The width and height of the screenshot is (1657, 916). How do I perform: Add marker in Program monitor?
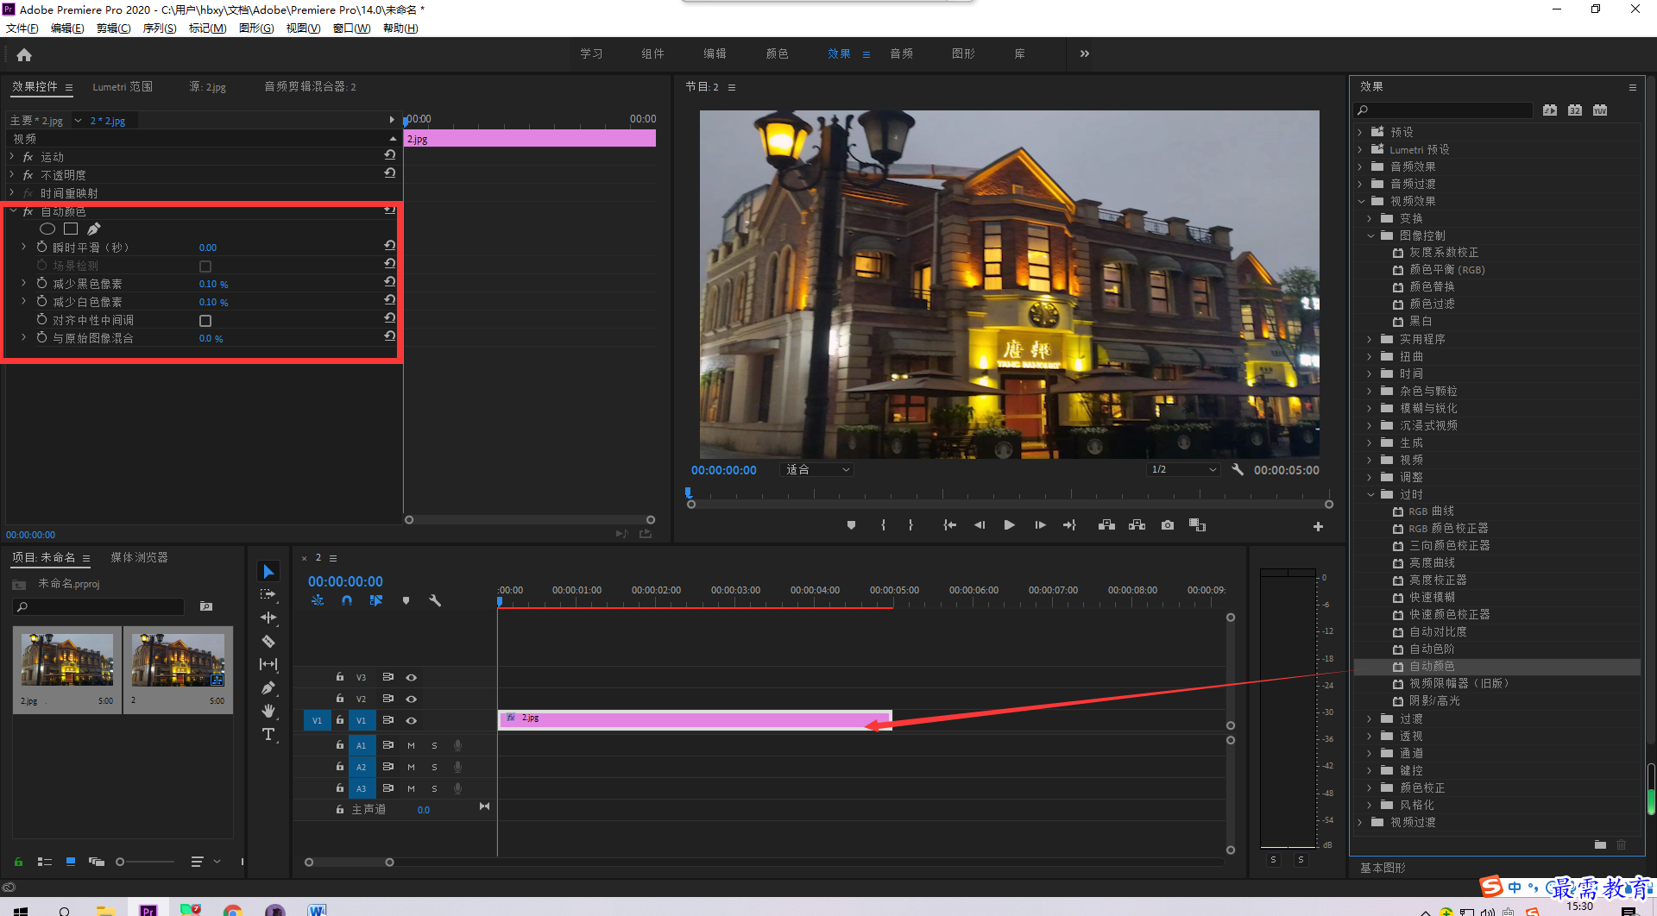[x=851, y=525]
